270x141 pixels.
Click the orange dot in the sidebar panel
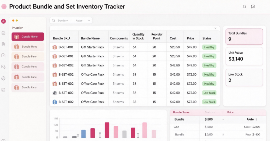point(13,21)
